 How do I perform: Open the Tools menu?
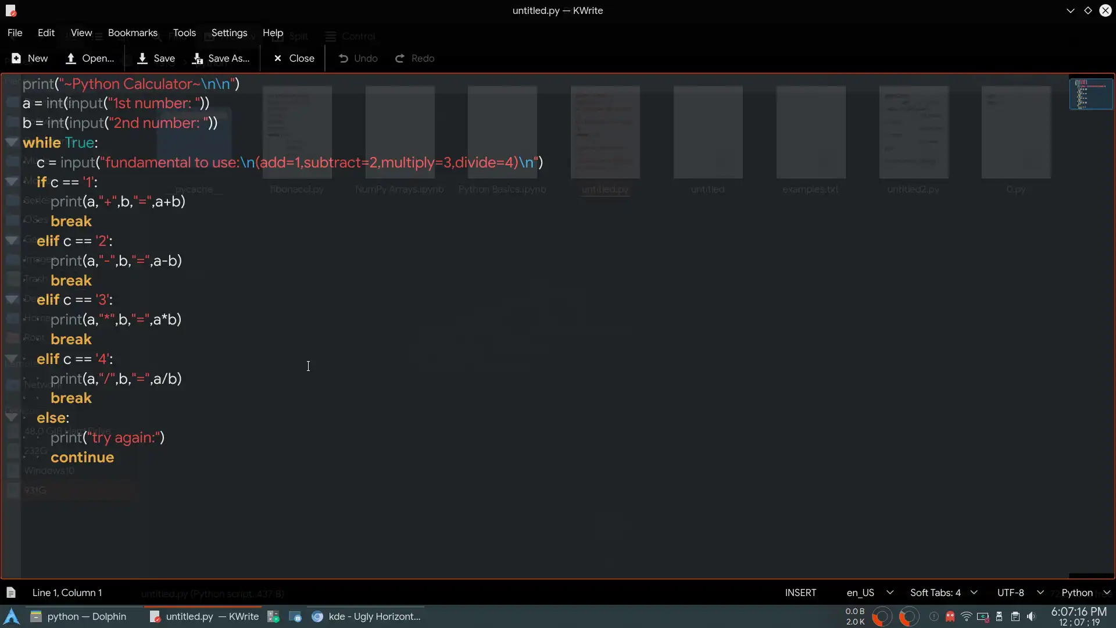[x=184, y=33]
